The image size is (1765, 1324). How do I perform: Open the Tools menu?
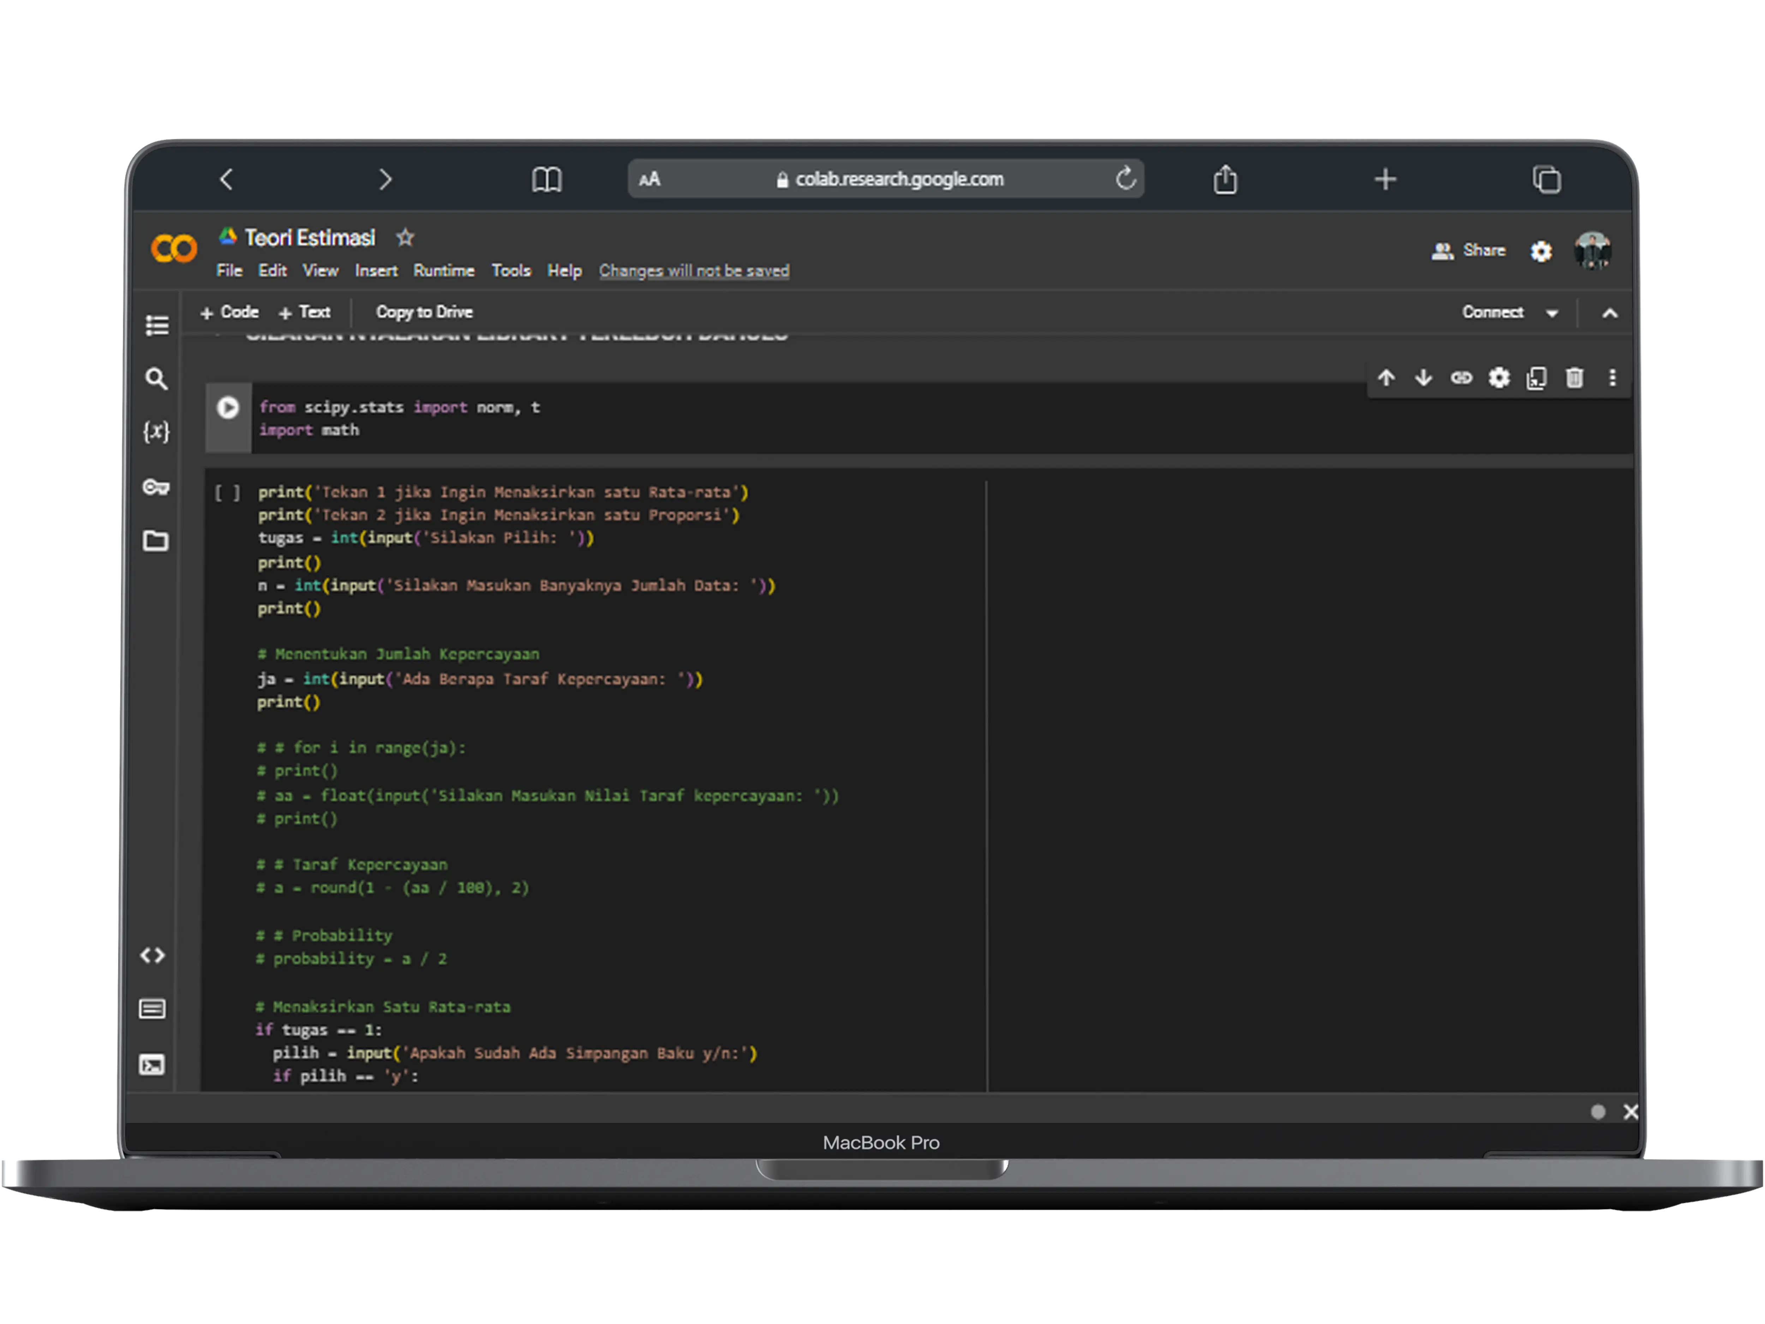511,270
